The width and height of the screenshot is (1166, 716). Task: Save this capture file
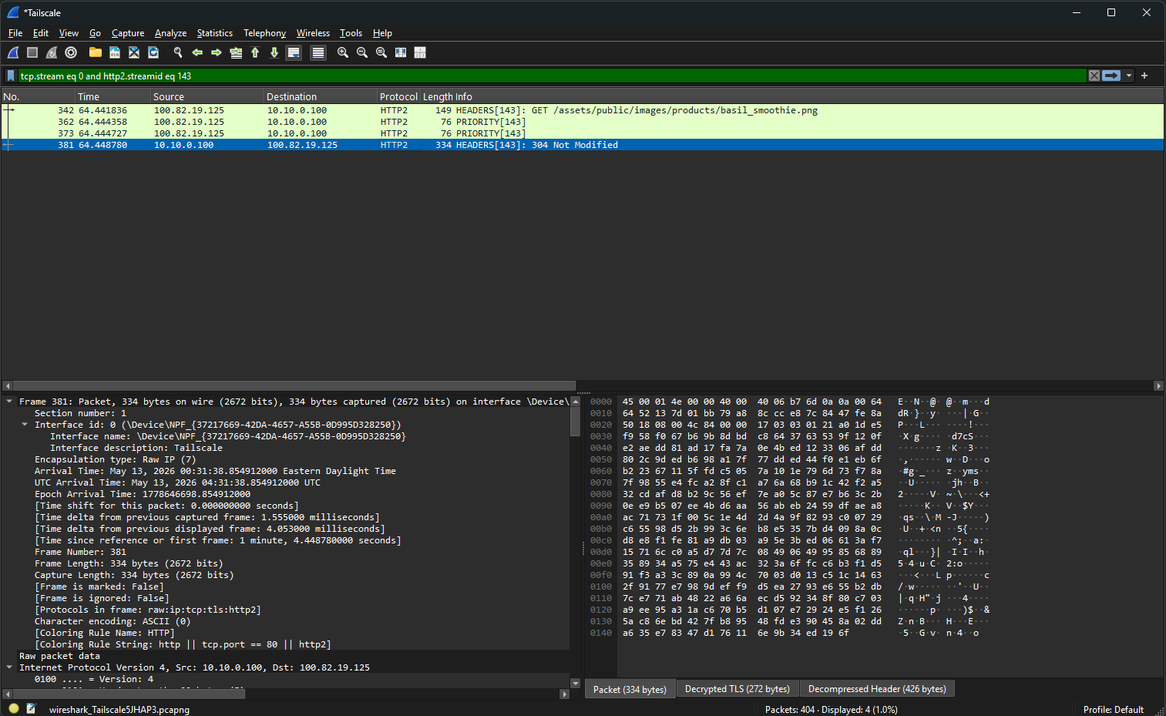pyautogui.click(x=115, y=52)
